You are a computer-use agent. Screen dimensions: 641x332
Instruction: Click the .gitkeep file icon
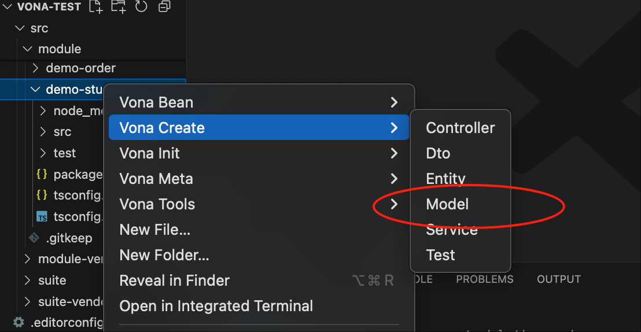point(34,238)
